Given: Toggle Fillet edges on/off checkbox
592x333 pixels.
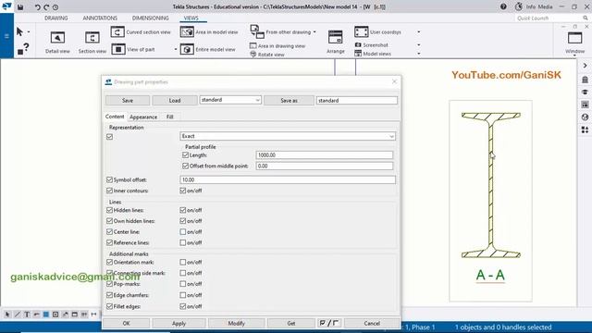Looking at the screenshot, I should point(183,306).
